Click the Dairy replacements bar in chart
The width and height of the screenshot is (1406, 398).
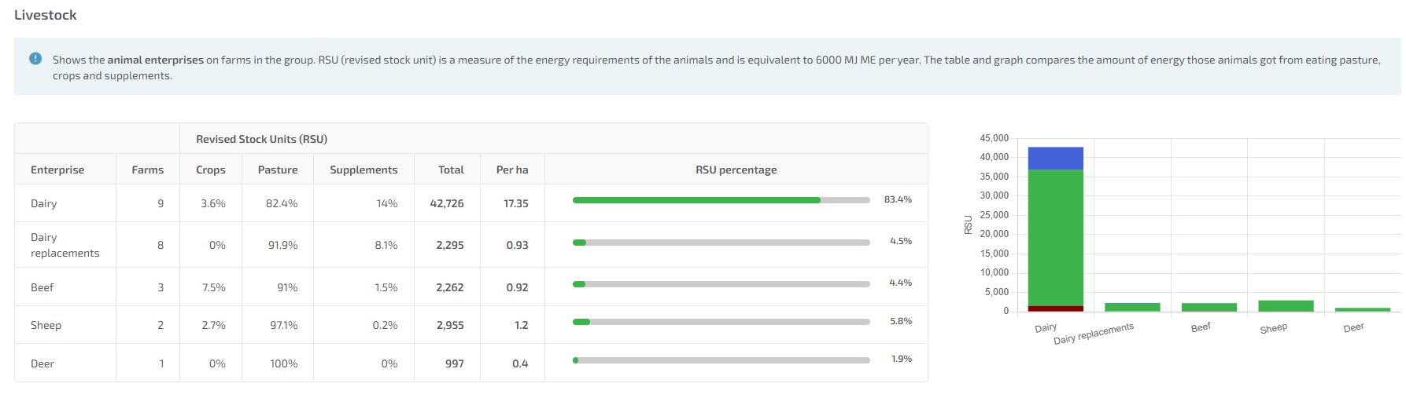(x=1131, y=307)
